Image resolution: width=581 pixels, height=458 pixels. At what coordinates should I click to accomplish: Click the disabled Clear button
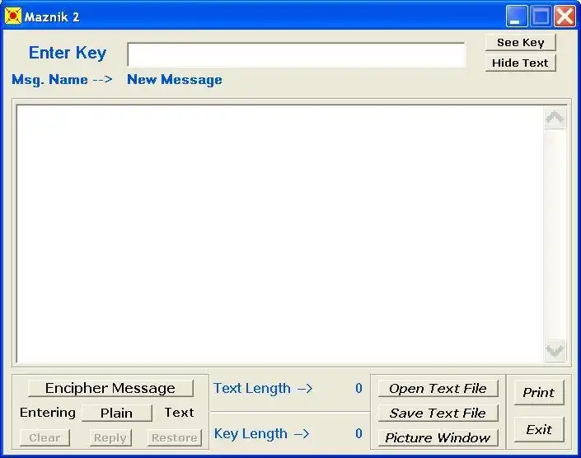tap(45, 437)
